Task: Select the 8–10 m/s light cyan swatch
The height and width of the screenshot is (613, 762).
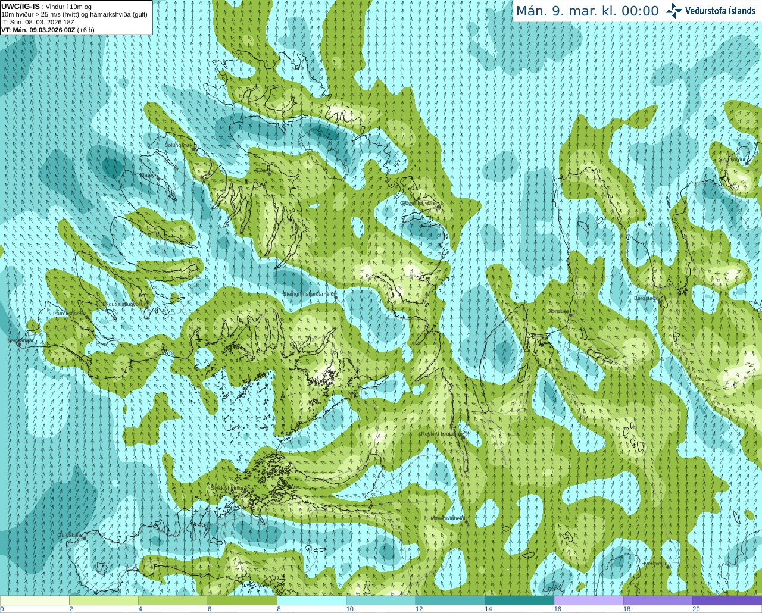Action: (x=311, y=601)
